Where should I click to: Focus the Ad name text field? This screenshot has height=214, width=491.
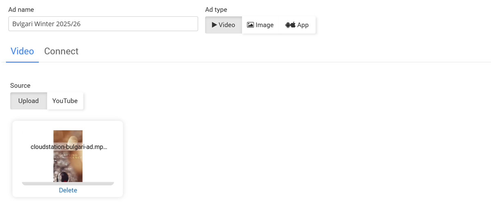click(103, 24)
